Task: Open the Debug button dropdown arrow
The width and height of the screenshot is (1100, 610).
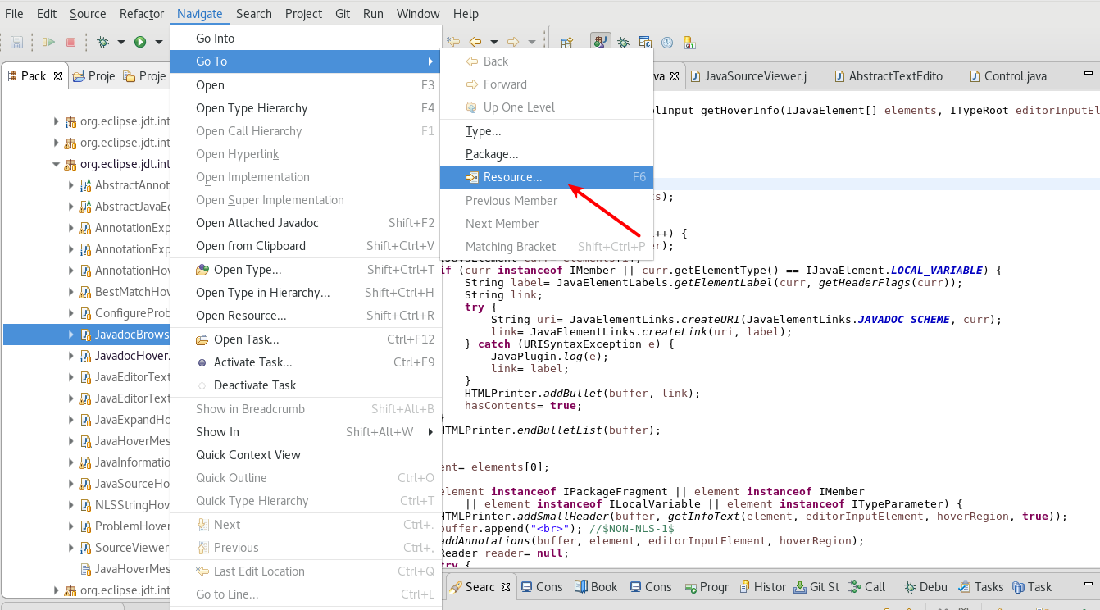Action: (121, 42)
